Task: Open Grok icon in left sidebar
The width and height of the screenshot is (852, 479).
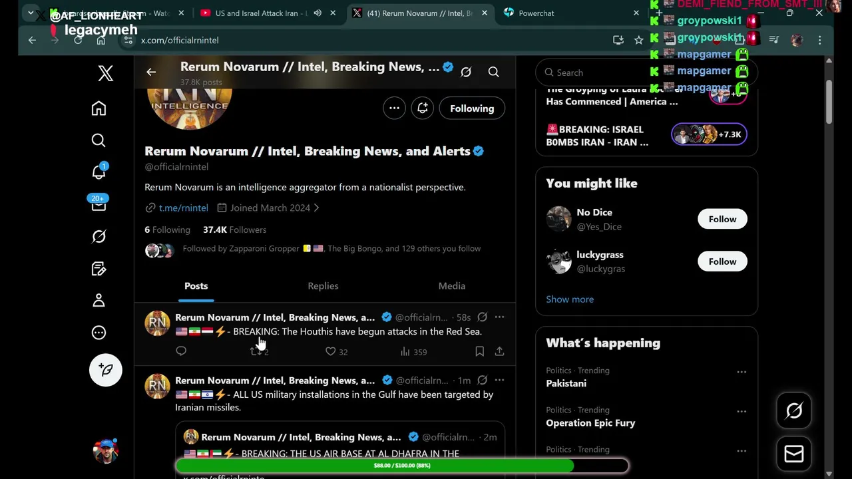Action: click(99, 236)
